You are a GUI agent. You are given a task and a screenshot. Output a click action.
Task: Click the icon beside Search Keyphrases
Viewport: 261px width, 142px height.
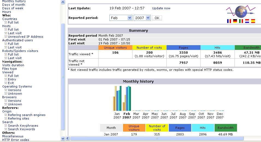[x=5, y=126]
